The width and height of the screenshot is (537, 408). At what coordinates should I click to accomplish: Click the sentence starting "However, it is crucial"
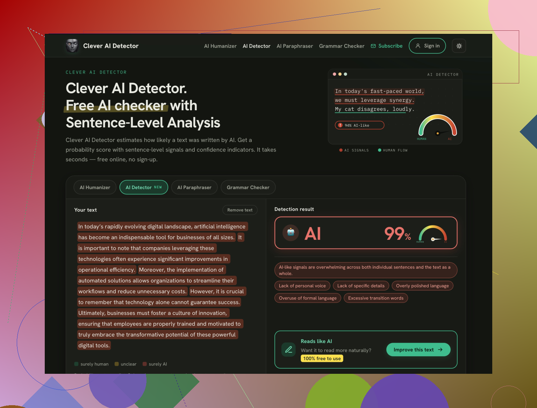pyautogui.click(x=217, y=291)
